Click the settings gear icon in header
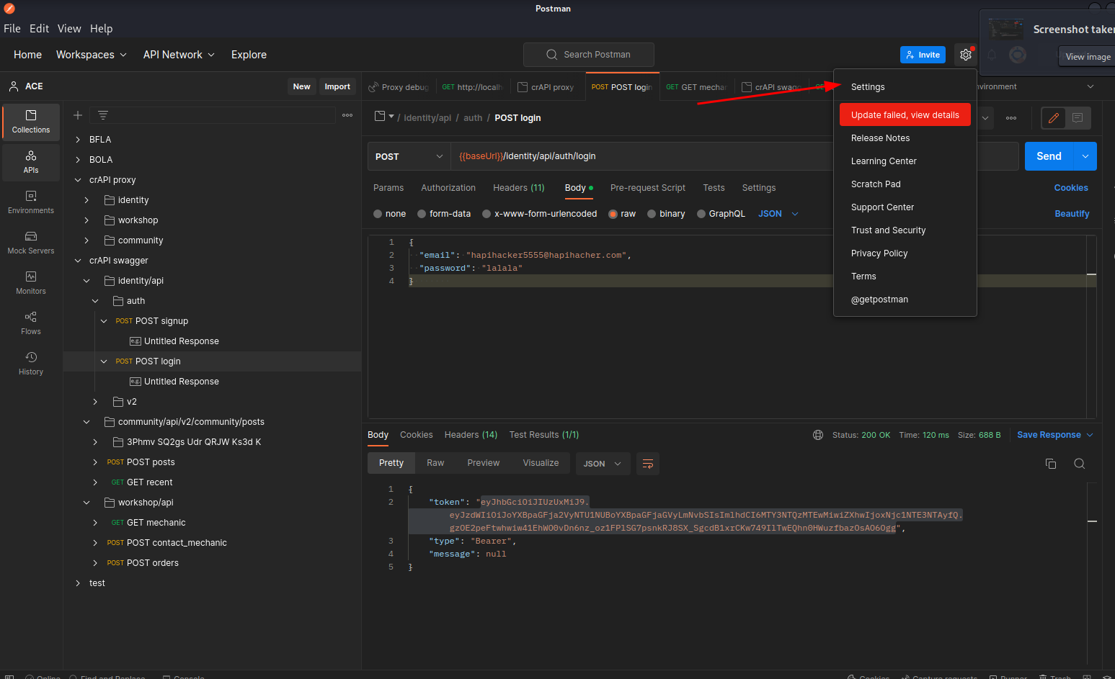 click(x=966, y=55)
